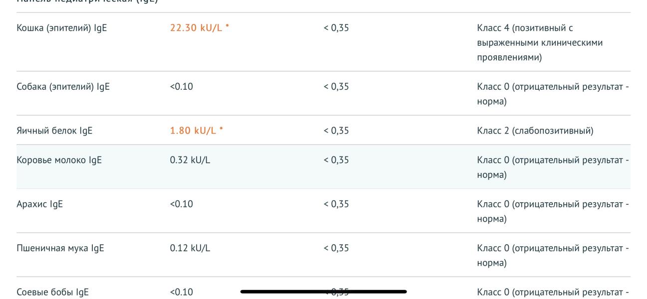Select the Яичный белок IgE row label
647x299 pixels.
click(55, 131)
